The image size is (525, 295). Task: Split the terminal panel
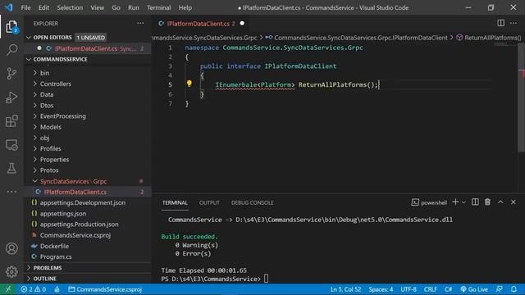[475, 202]
